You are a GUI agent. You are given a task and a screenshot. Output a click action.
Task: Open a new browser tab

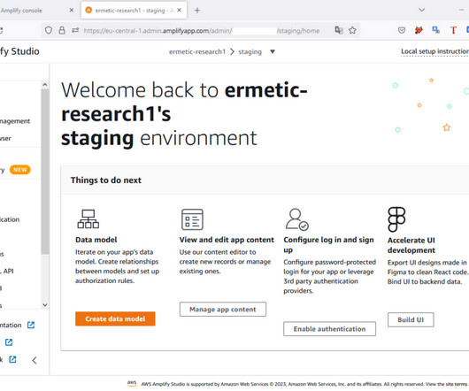tap(197, 11)
